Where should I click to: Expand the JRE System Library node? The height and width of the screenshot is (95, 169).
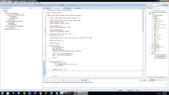[4, 29]
